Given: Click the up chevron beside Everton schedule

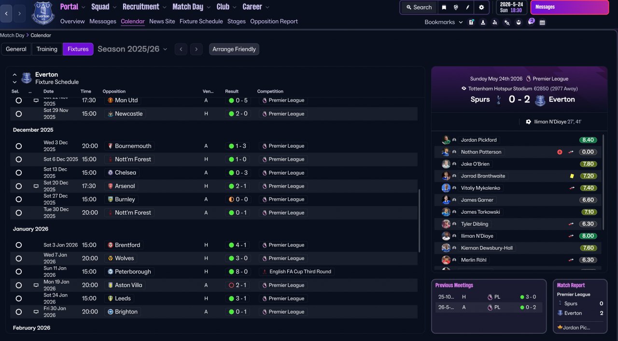Looking at the screenshot, I should [14, 75].
